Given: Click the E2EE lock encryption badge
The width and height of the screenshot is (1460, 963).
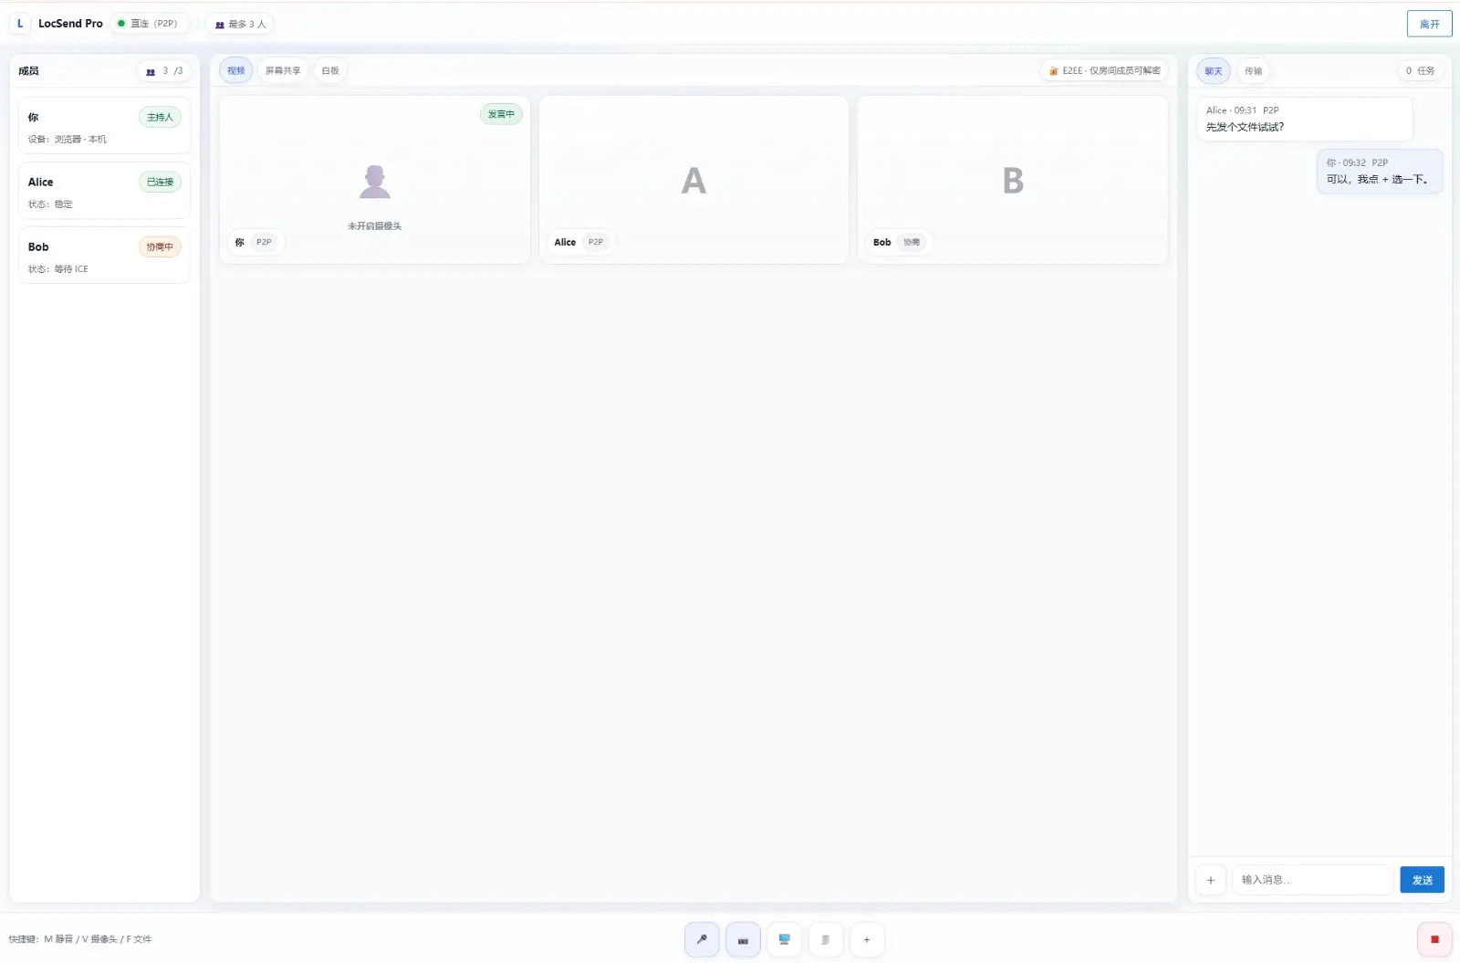Looking at the screenshot, I should [1104, 70].
